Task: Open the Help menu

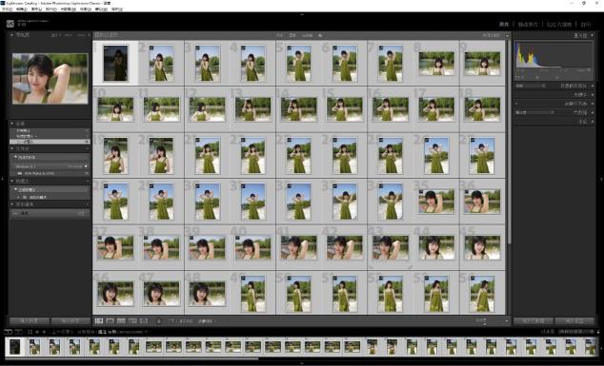Action: click(x=117, y=9)
